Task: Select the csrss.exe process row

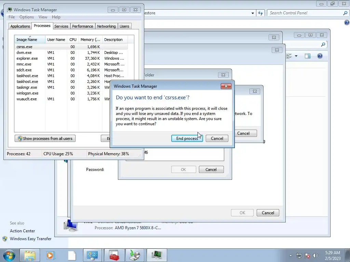Action: tap(71, 47)
